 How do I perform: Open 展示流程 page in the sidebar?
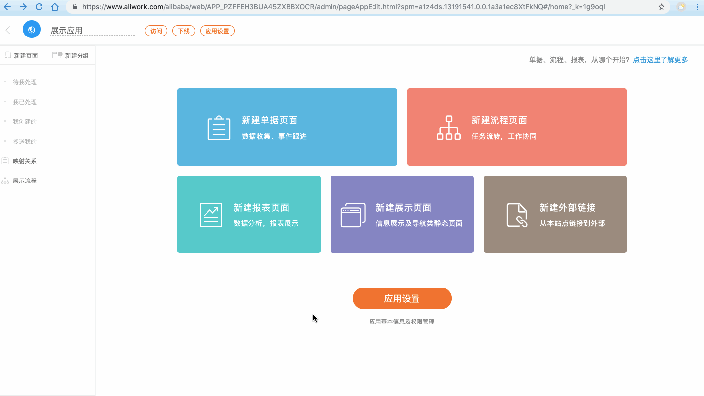click(x=25, y=181)
